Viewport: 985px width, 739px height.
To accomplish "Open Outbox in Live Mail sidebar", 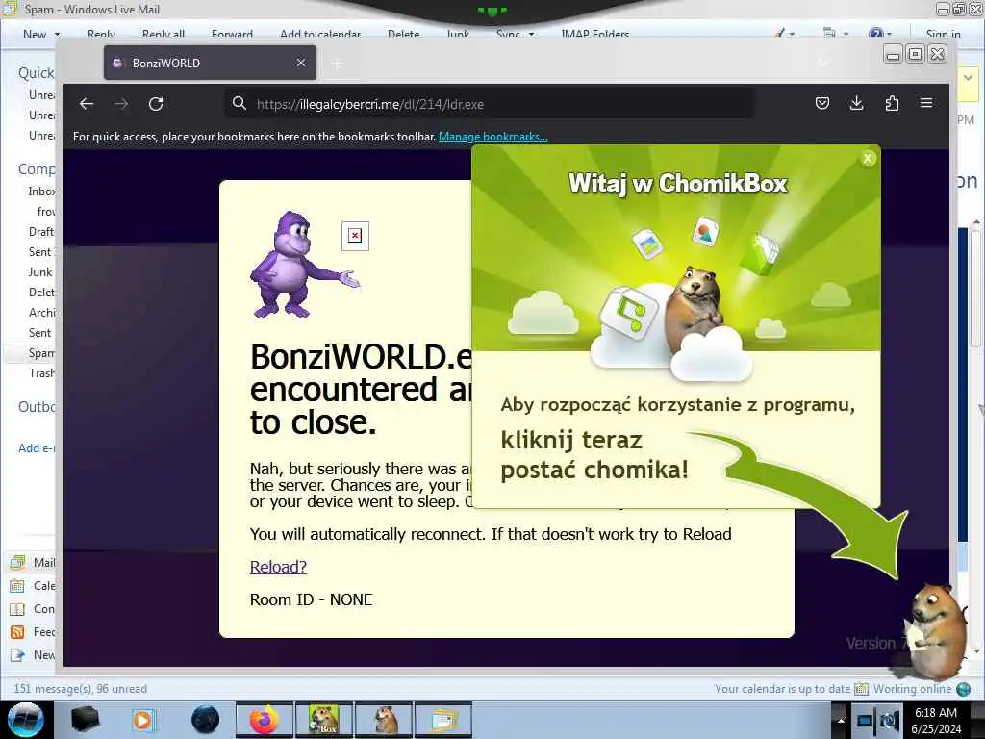I will click(x=37, y=407).
